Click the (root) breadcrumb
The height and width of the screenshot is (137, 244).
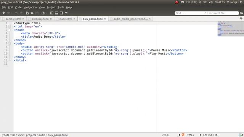[5, 135]
